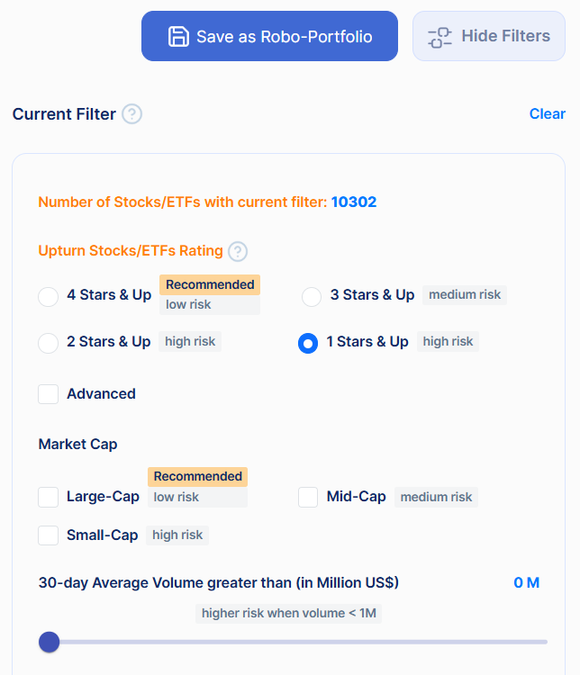Click the Hide Filters button
The width and height of the screenshot is (580, 675).
pos(489,36)
